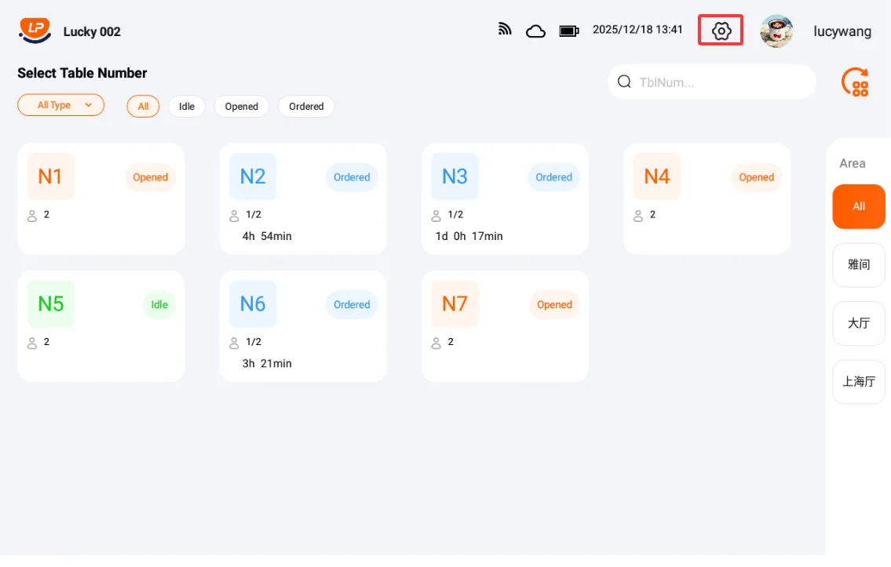The width and height of the screenshot is (891, 567).
Task: Click the person icon on N2
Action: pos(234,216)
